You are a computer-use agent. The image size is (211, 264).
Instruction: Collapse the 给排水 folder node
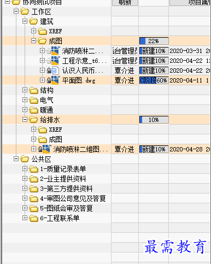(x=25, y=120)
